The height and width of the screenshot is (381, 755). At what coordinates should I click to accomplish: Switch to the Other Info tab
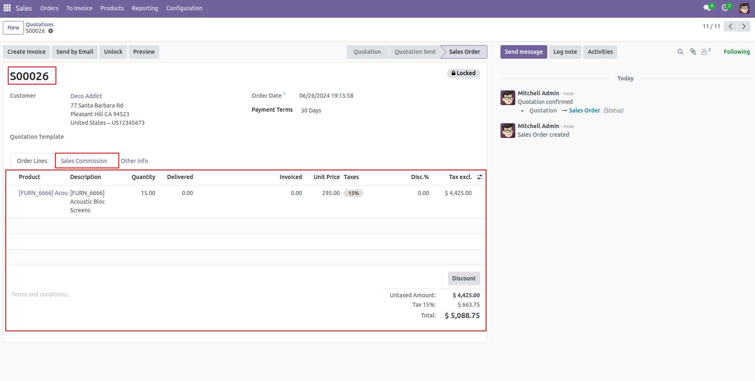tap(134, 161)
